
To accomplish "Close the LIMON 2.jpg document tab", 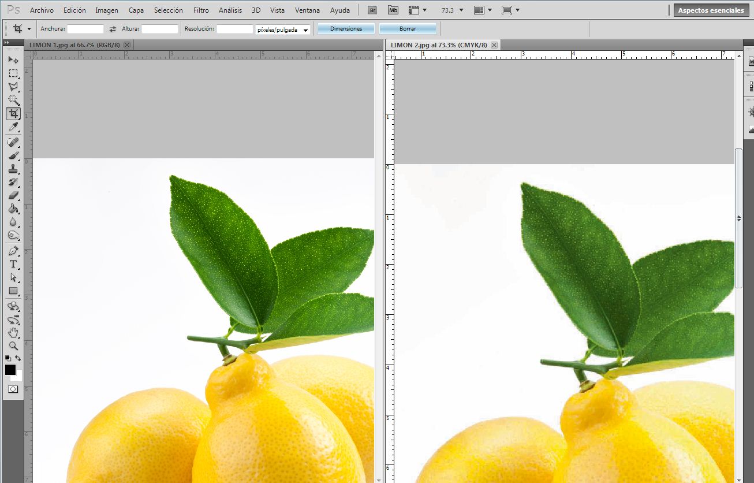I will [494, 45].
